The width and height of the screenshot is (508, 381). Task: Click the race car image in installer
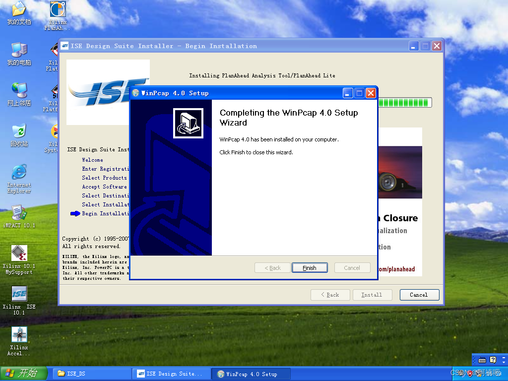[400, 172]
